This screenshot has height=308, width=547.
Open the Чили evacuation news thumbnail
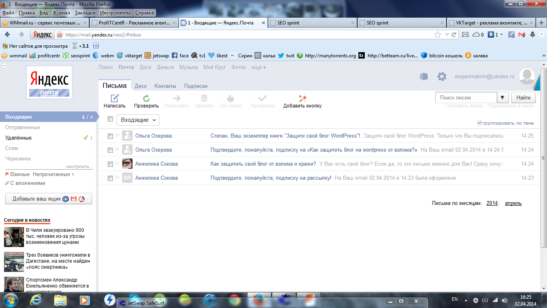point(14,237)
